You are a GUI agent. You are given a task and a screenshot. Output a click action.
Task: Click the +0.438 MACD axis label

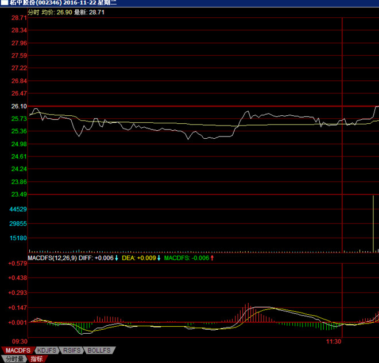[18, 278]
